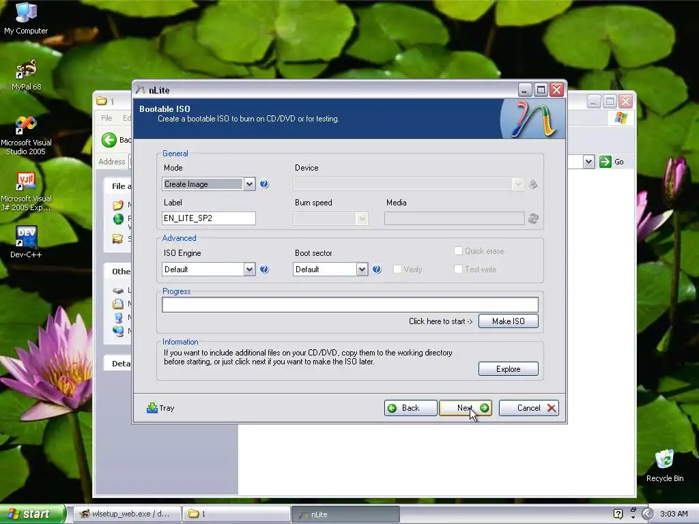Open MyPal 68 browser icon
699x524 pixels.
26,74
